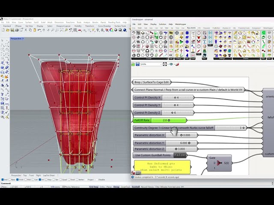The height and width of the screenshot is (205, 274).
Task: Click the heart shape icon in Curves panel
Action: (x=147, y=55)
